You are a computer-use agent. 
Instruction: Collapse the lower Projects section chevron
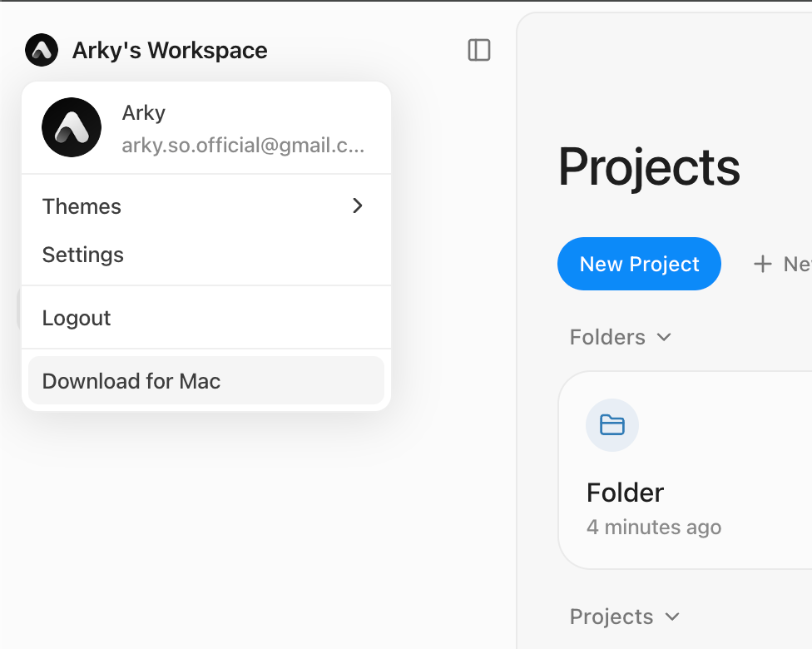[672, 617]
